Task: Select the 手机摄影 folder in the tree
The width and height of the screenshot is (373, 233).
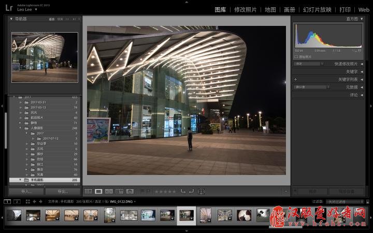Action: point(46,180)
